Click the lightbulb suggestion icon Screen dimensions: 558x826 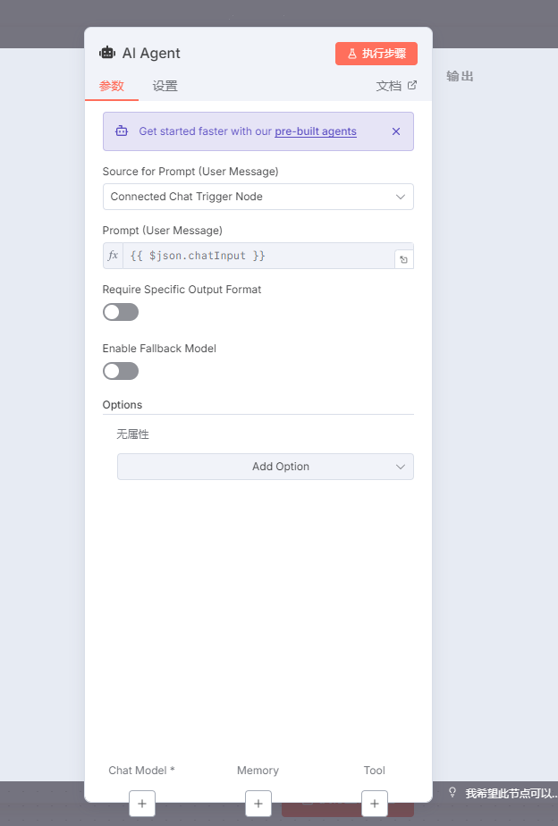pos(452,793)
